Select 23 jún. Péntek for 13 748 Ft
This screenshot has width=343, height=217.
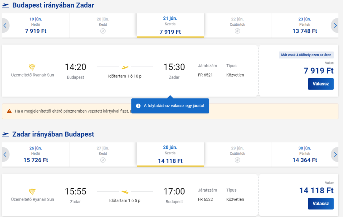coord(305,25)
